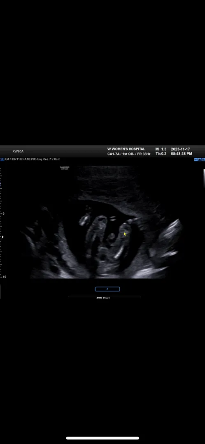This screenshot has width=205, height=444.
Task: Click the imaging parameters "G47 DR110 FA10 P85" text
Action: (x=21, y=160)
